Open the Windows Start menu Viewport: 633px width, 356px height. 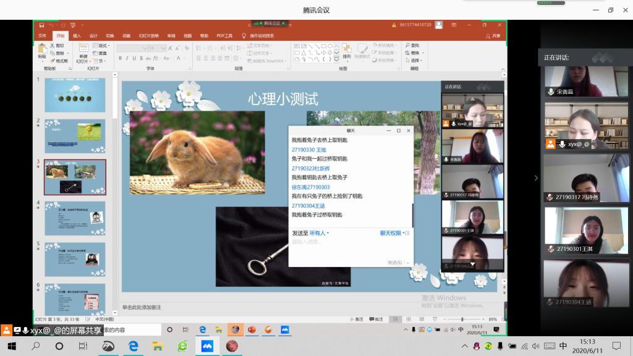[x=12, y=346]
